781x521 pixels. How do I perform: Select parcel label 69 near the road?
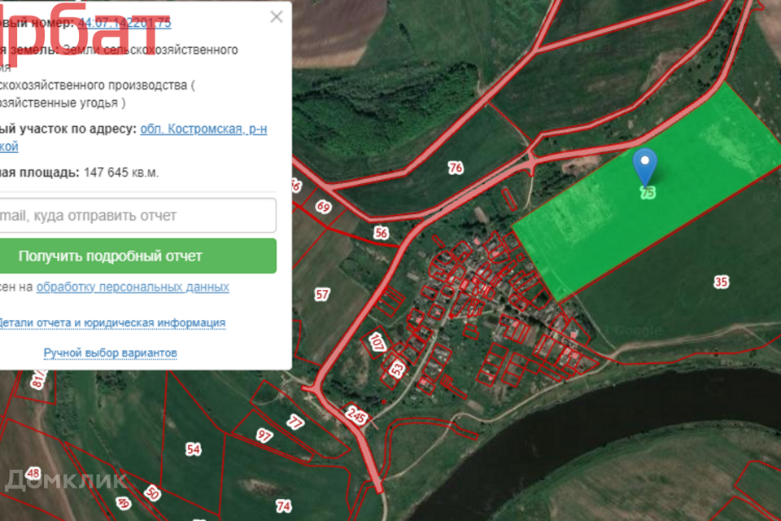pos(324,208)
